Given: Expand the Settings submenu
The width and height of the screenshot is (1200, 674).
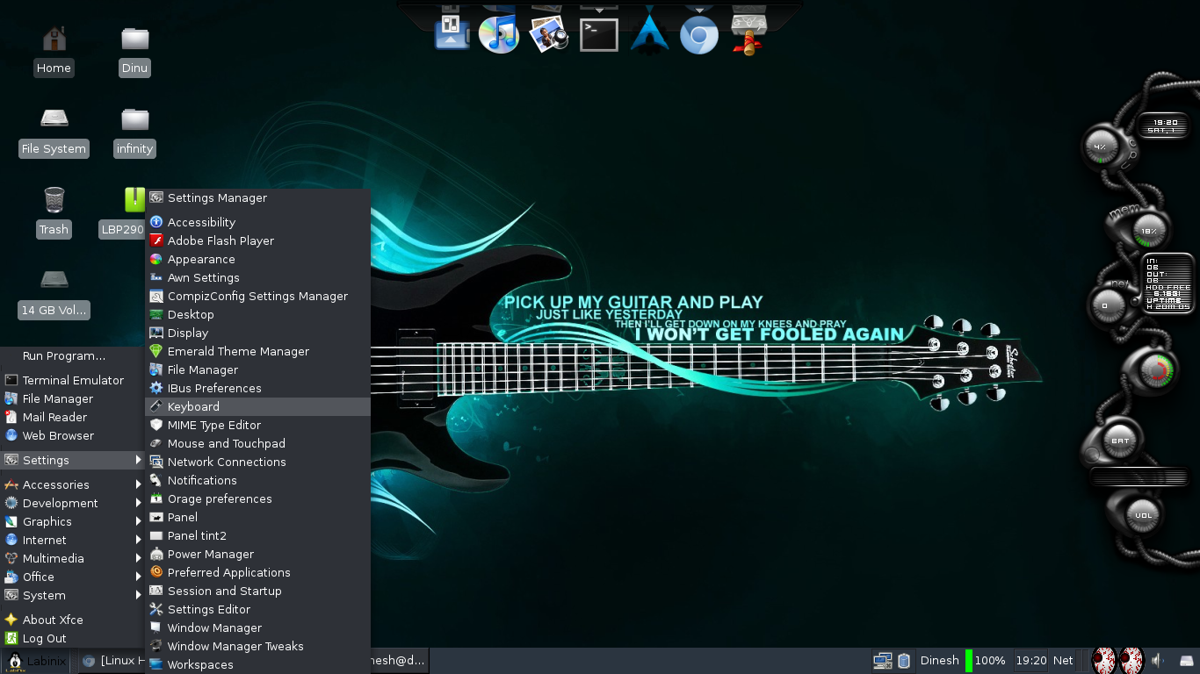Looking at the screenshot, I should point(72,460).
